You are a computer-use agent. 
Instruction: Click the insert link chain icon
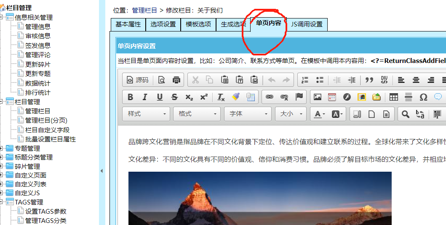coord(270,97)
